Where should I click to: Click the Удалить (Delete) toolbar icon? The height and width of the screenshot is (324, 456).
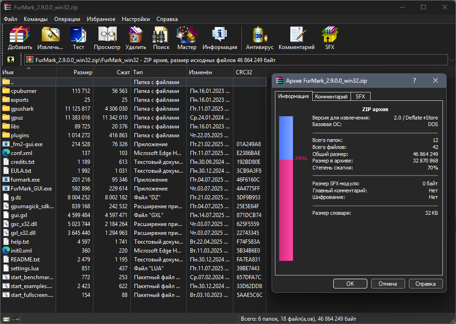135,35
